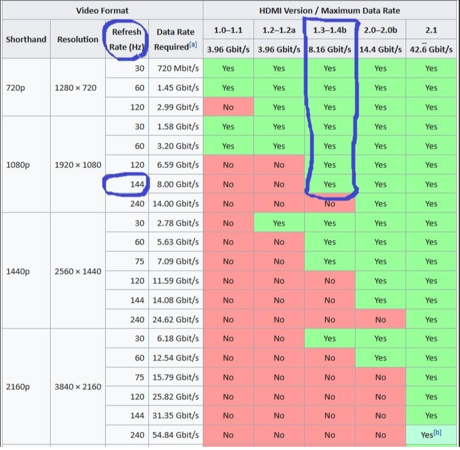Click the 54.84 Gbit/s data rate cell
The image size is (460, 450).
point(176,435)
